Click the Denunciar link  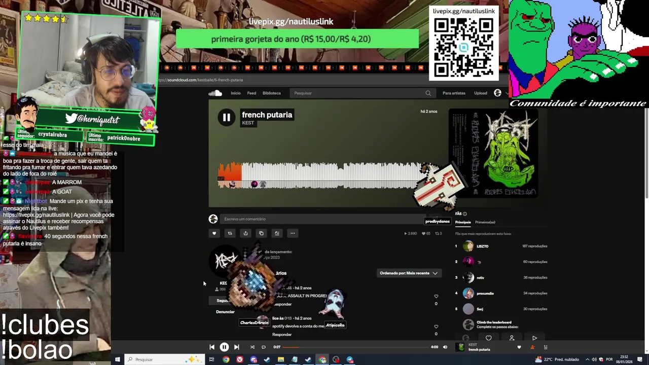tap(225, 312)
